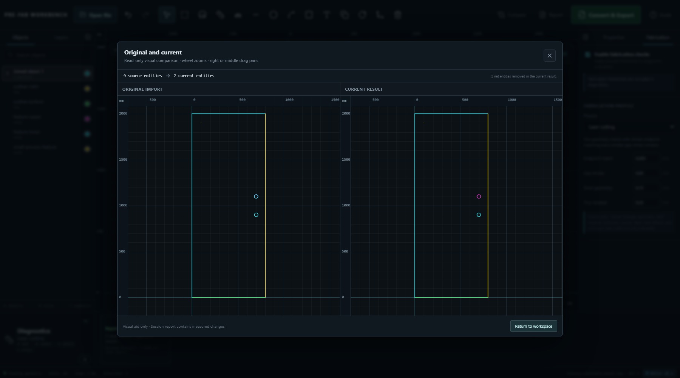Image resolution: width=680 pixels, height=378 pixels.
Task: Click the 'CURRENT RESULT' pane header
Action: [364, 89]
